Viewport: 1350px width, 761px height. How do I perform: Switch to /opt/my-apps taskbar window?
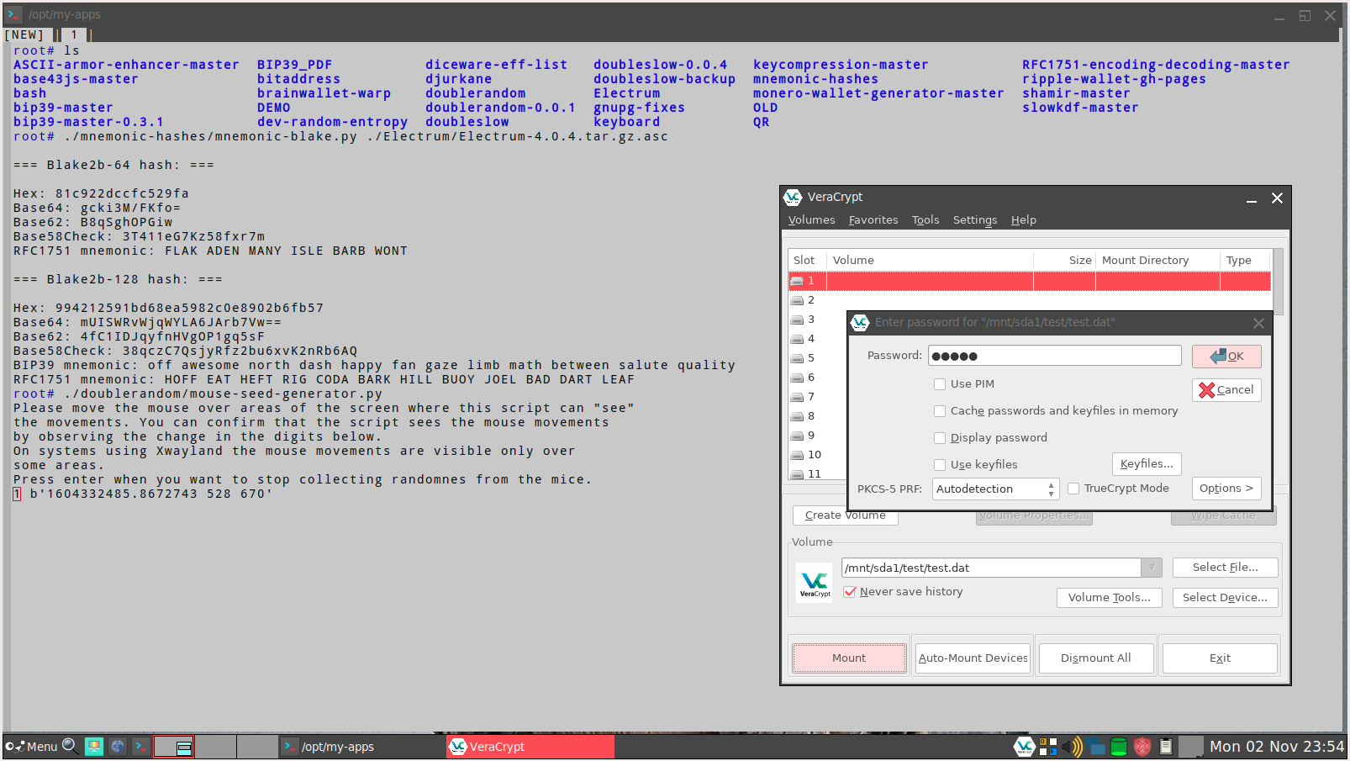pyautogui.click(x=361, y=747)
